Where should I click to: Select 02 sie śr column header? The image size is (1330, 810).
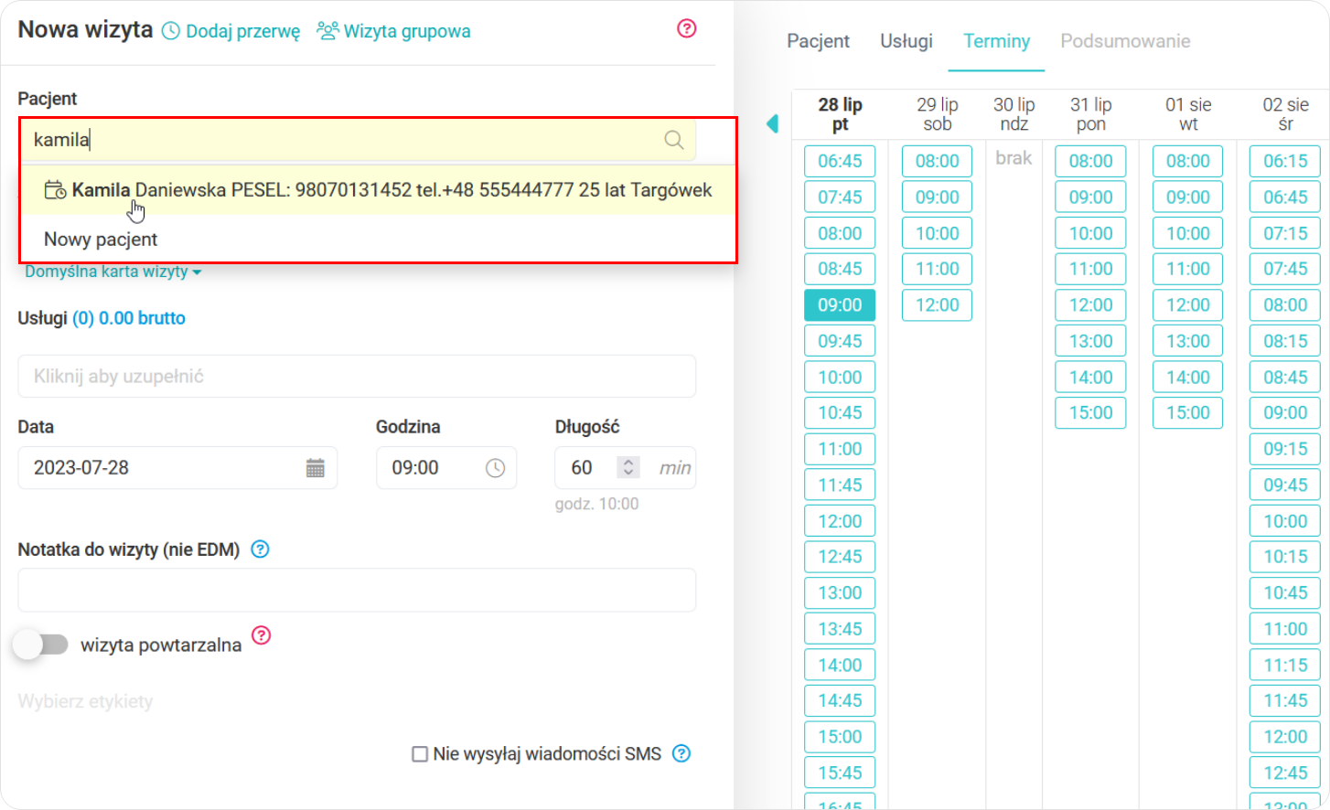pyautogui.click(x=1285, y=114)
